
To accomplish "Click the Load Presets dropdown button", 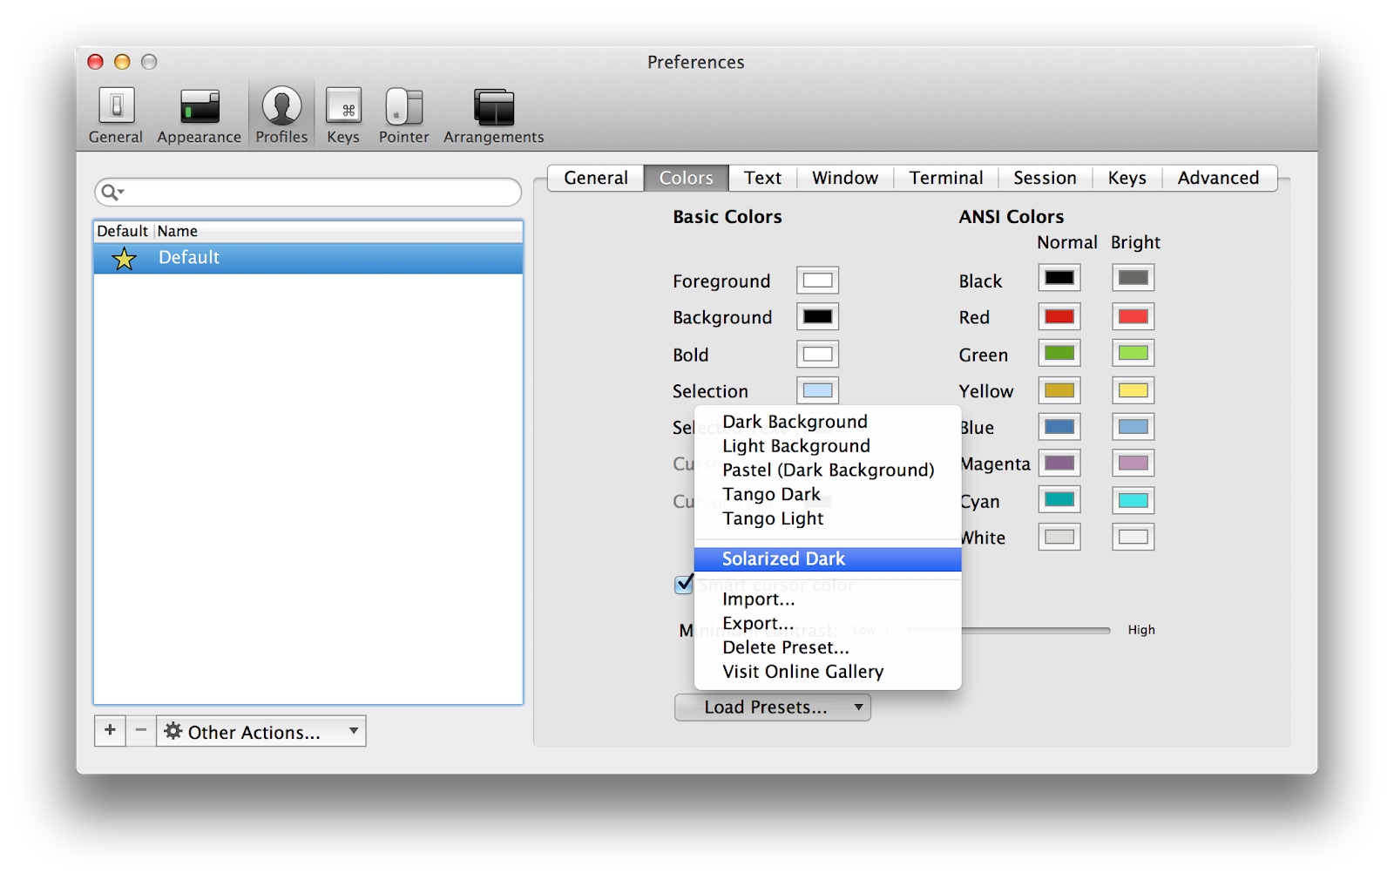I will 773,707.
